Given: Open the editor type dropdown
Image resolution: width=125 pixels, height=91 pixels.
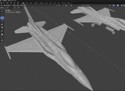Looking at the screenshot, I should [x=2, y=5].
